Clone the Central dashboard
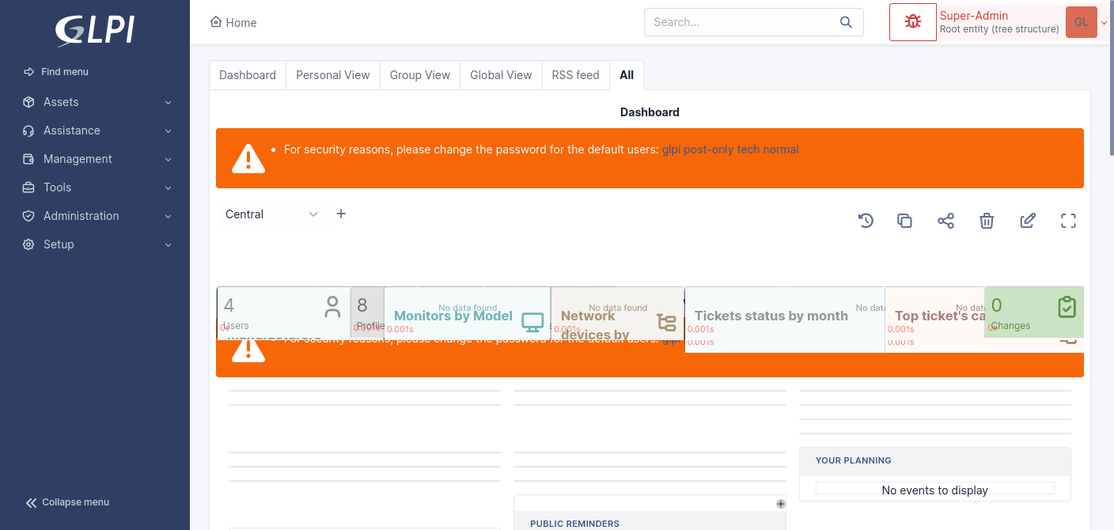 click(x=904, y=221)
